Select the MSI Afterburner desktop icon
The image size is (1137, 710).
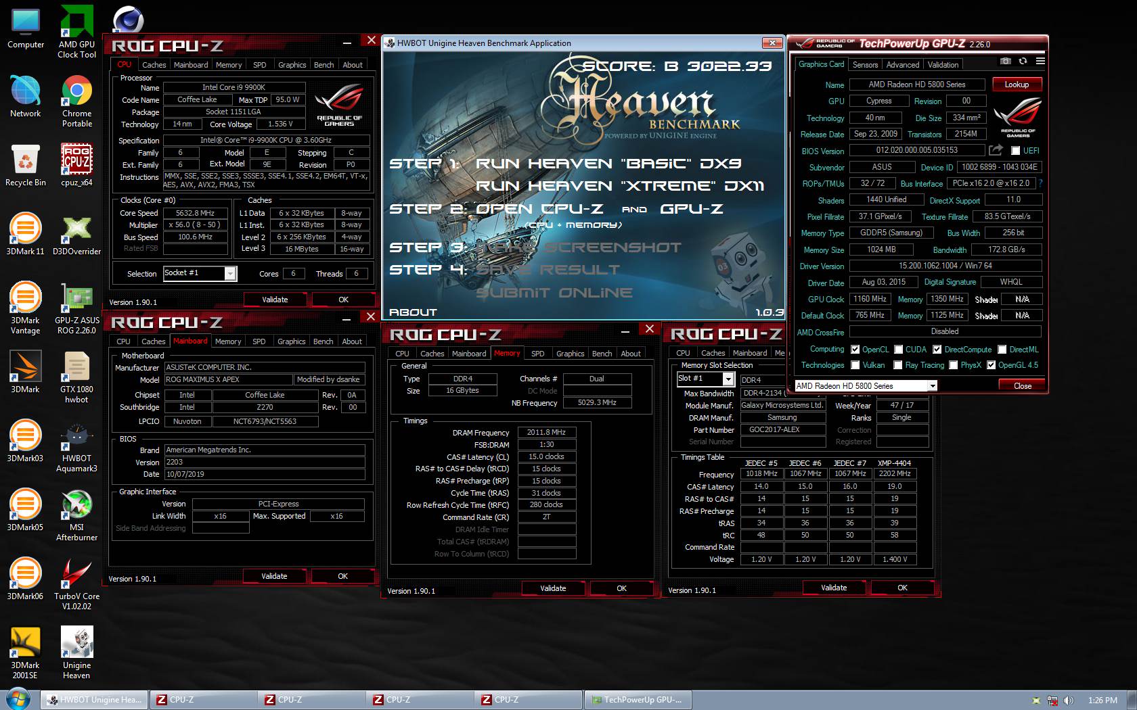(x=76, y=515)
